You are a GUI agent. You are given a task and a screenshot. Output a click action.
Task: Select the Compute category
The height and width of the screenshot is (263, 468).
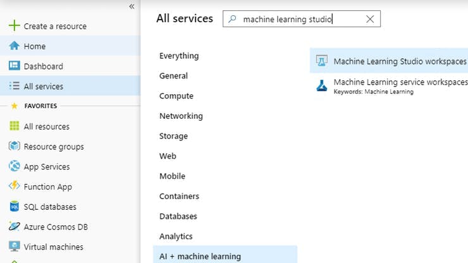(176, 96)
